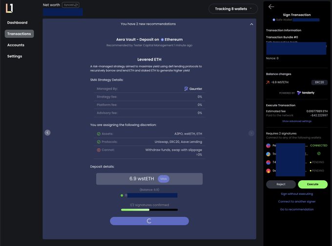This screenshot has height=246, width=332.
Task: Open Dashboard in the sidebar
Action: click(17, 23)
